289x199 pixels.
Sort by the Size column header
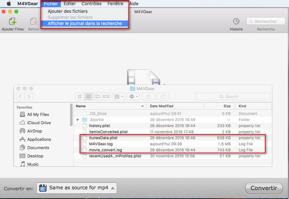(220, 106)
